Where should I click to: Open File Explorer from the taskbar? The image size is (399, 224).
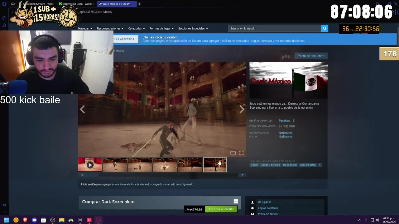(x=62, y=220)
